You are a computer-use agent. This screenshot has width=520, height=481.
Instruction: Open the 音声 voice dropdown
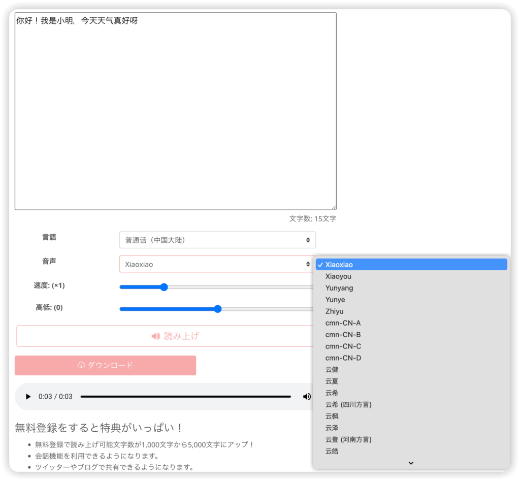coord(217,264)
